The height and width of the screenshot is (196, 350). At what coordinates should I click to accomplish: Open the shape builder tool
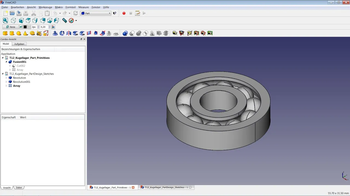tap(46, 33)
